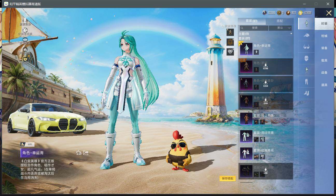Viewport: 336px width, 196px height.
Task: Select the shoes category icon
Action: (x=306, y=93)
